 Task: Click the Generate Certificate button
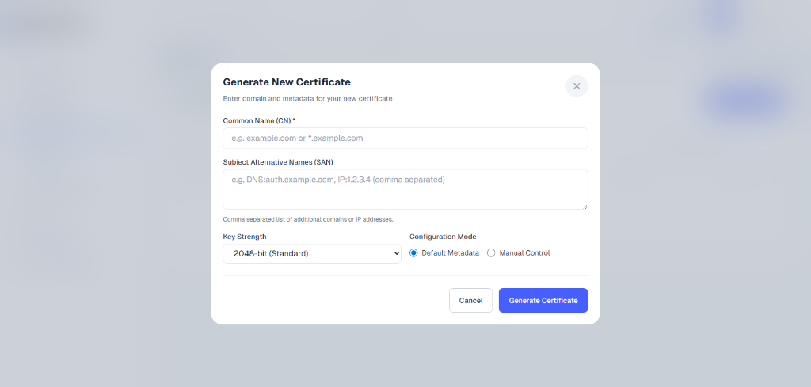click(x=543, y=301)
